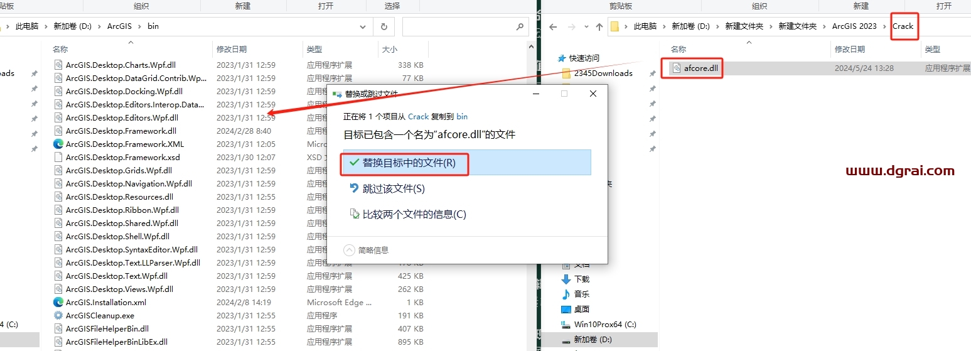Click 2345Downloads folder icon in navigation pane
This screenshot has width=971, height=351.
pyautogui.click(x=566, y=73)
